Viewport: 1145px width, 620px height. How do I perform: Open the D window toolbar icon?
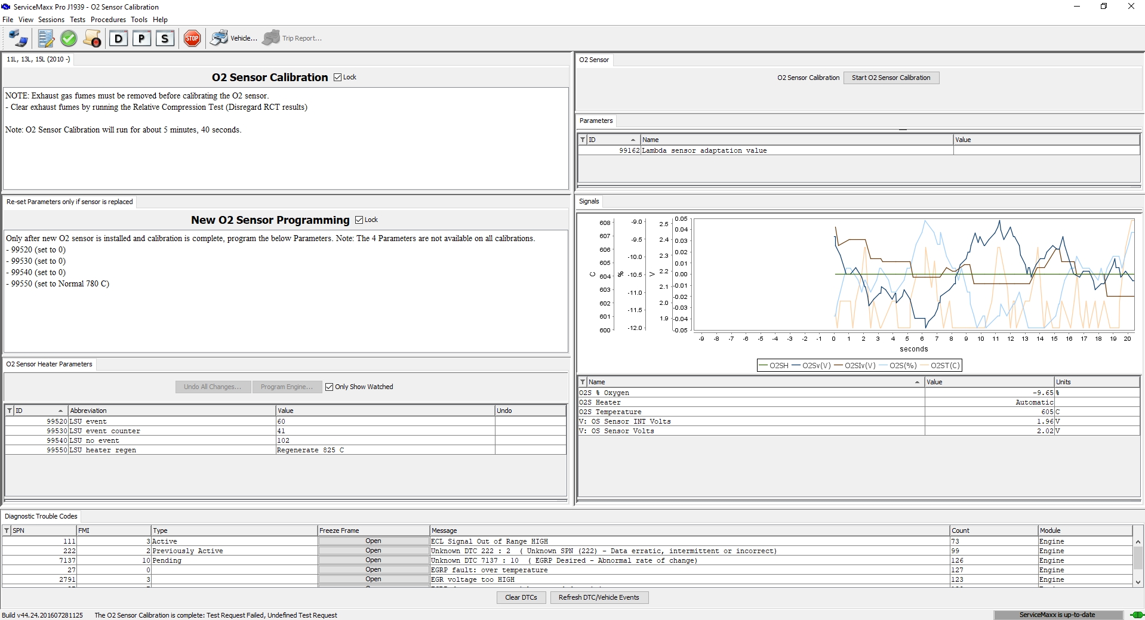pos(118,39)
